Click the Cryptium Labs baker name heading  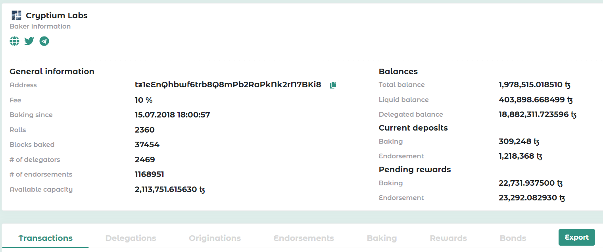[56, 15]
